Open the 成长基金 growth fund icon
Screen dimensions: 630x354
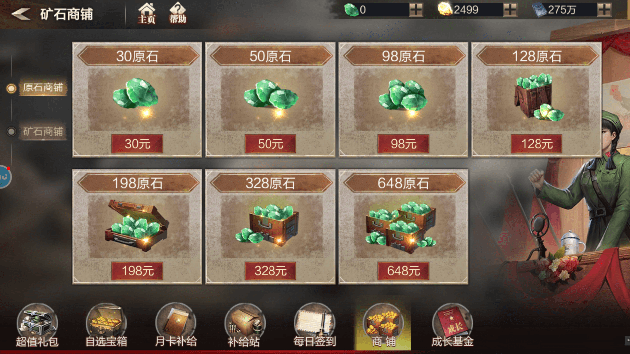tap(452, 326)
